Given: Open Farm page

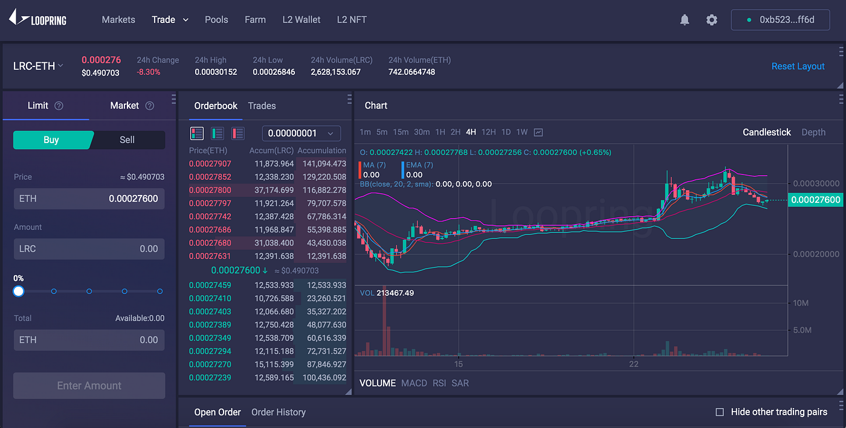Looking at the screenshot, I should coord(255,20).
